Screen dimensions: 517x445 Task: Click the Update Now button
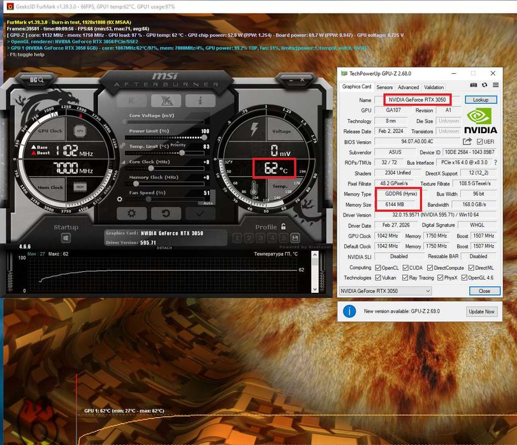click(x=481, y=311)
